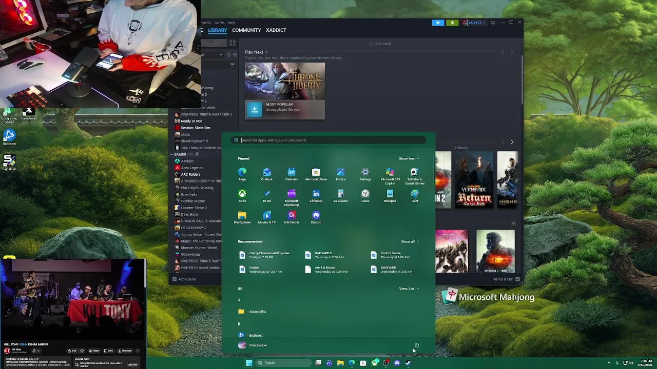
Task: Open the Photos pinned app
Action: click(341, 174)
